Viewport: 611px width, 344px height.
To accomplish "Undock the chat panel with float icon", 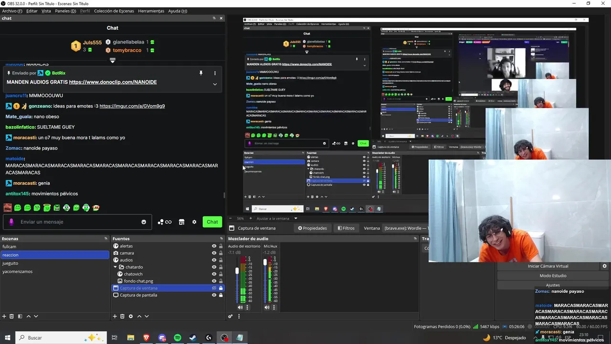I will pos(214,18).
